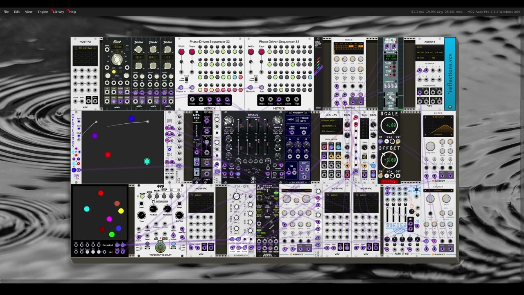Click the red Width knob on right Phase Driven Sequencer
This screenshot has width=524, height=295.
[251, 52]
